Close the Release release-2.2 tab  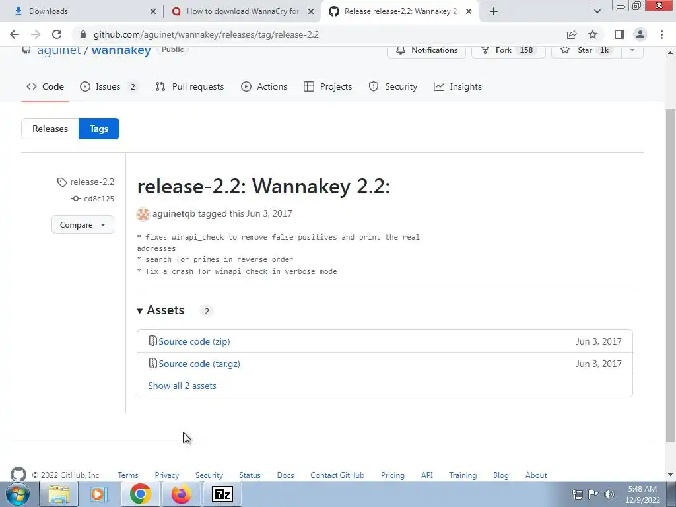coord(469,11)
